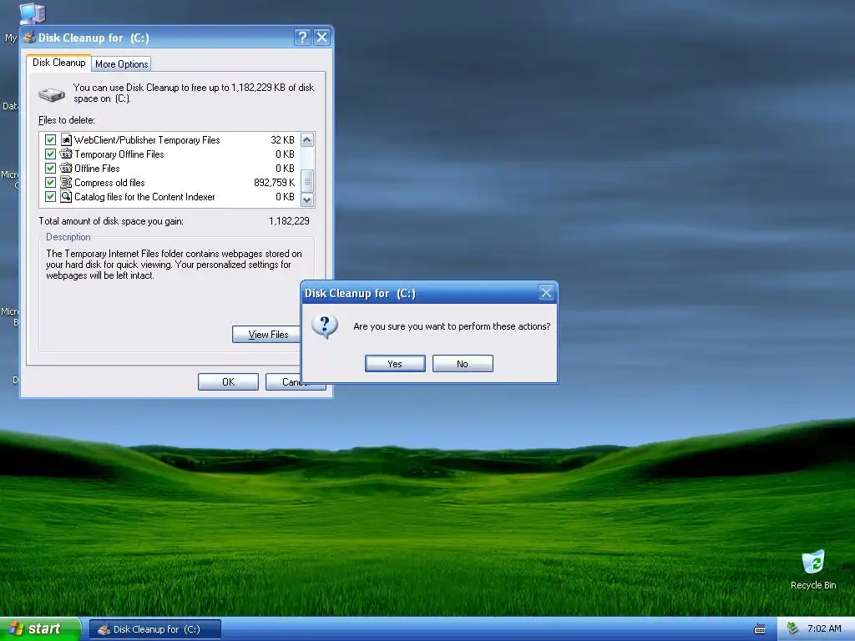Click the file list scroll down arrow

coord(307,200)
